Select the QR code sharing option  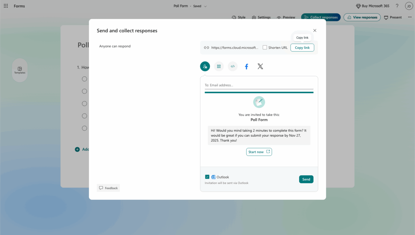[x=219, y=66]
